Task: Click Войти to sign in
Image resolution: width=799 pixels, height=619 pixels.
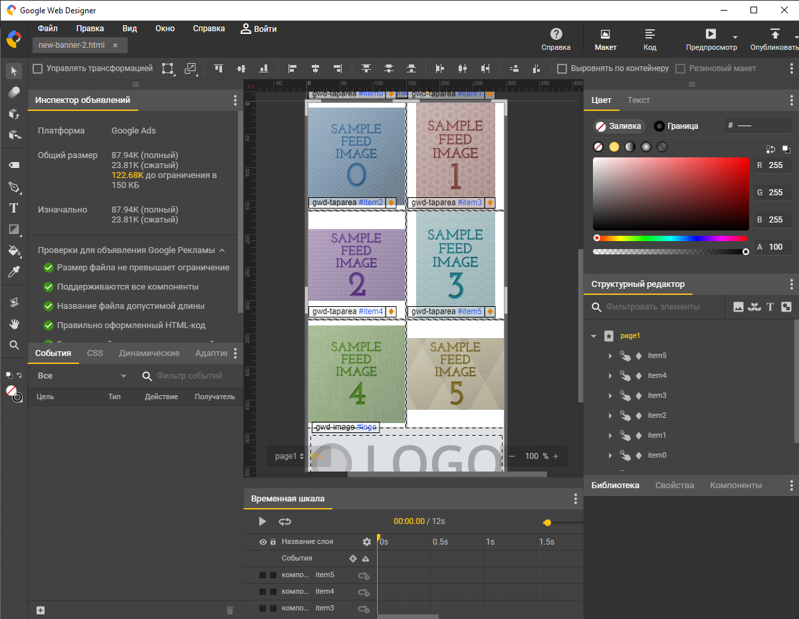Action: point(259,29)
